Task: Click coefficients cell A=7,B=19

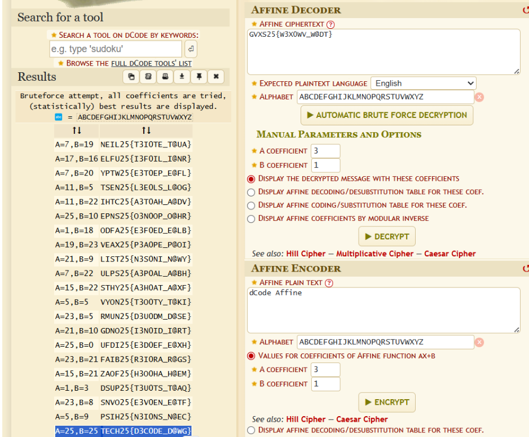Action: [x=74, y=145]
